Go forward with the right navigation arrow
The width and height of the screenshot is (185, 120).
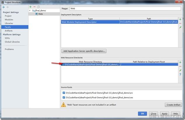8,7
